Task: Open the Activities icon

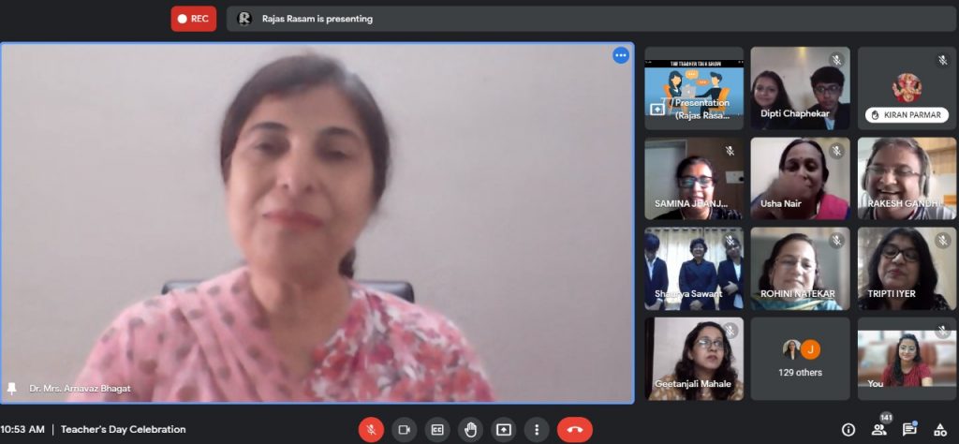Action: pos(940,429)
